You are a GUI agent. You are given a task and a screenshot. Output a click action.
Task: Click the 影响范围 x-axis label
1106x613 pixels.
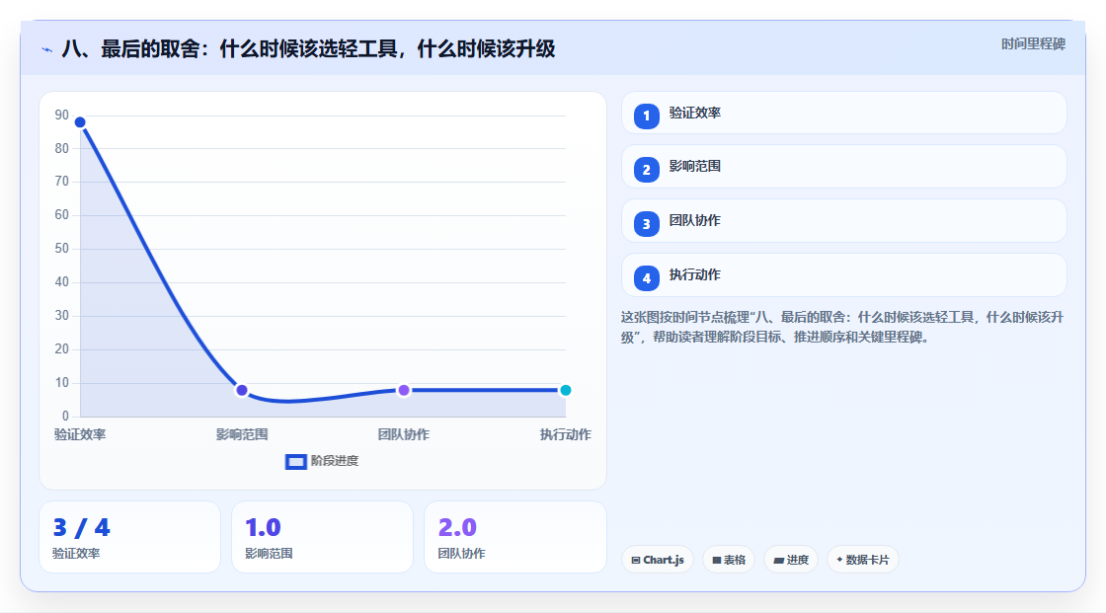pyautogui.click(x=242, y=434)
